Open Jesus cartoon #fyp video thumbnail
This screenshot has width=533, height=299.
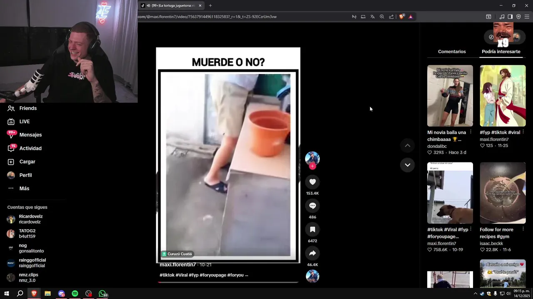[x=503, y=96]
